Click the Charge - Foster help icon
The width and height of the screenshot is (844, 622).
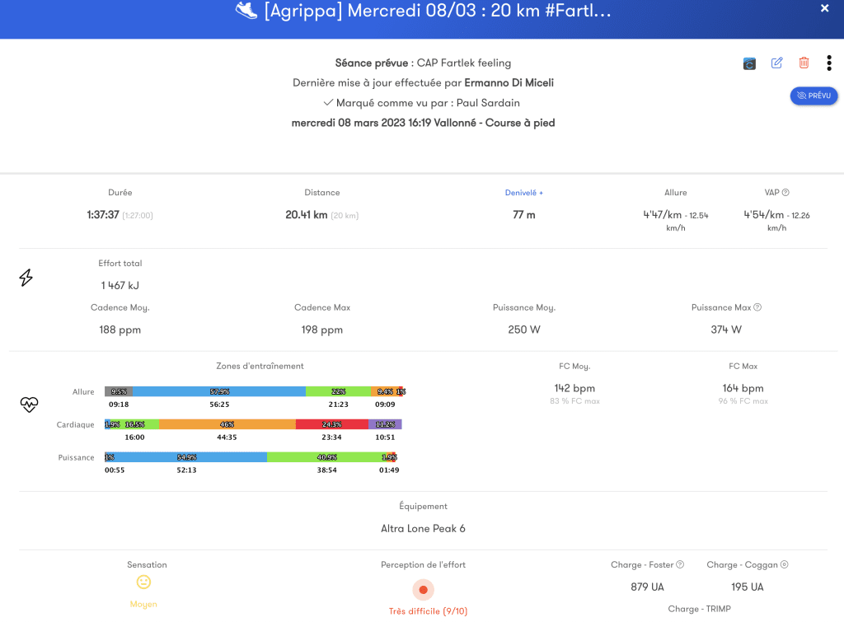pyautogui.click(x=680, y=564)
